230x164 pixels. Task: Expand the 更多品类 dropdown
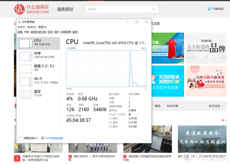(216, 106)
